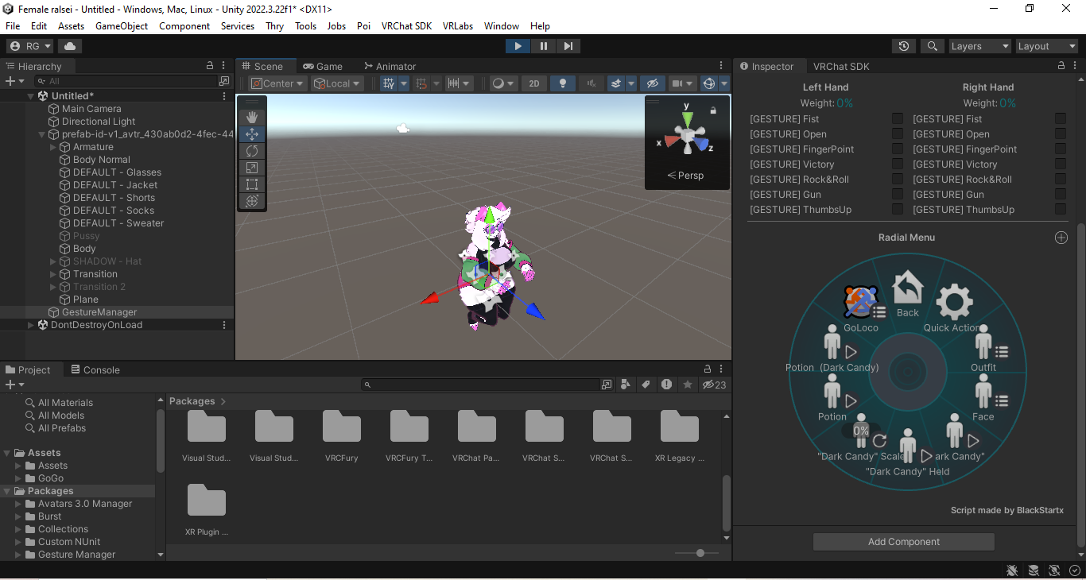Check right hand GESTURE Gun box
Screen dimensions: 1086x580
[1061, 195]
